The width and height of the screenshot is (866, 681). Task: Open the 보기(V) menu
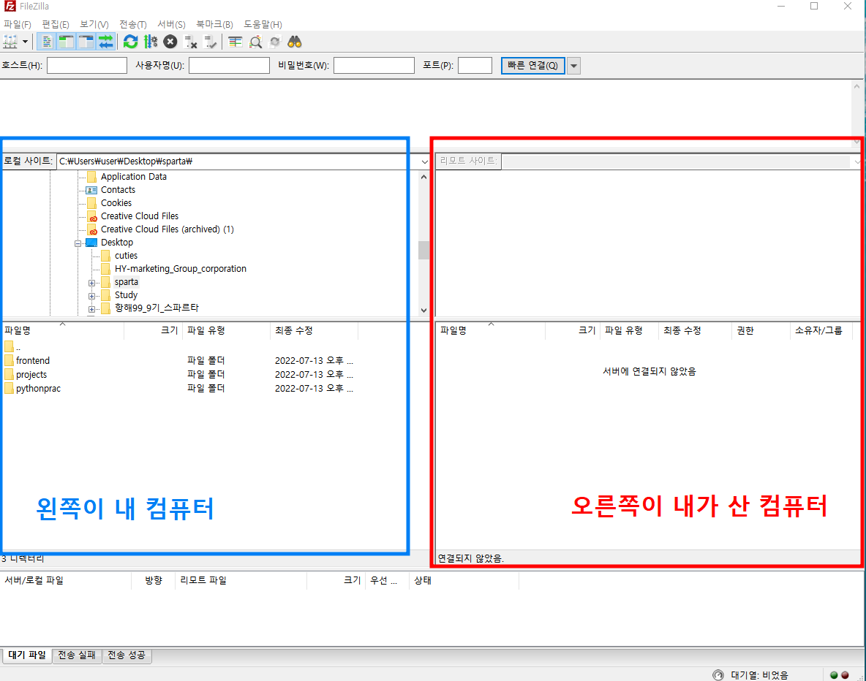pos(94,24)
